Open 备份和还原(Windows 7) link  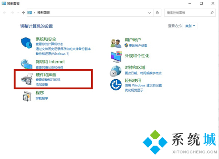point(53,54)
